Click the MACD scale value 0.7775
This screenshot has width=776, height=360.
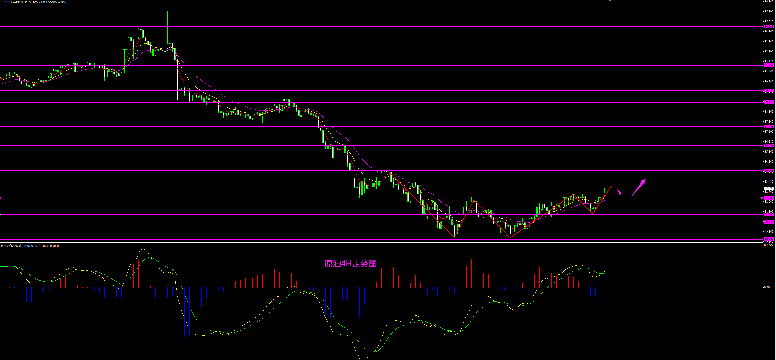[x=768, y=245]
